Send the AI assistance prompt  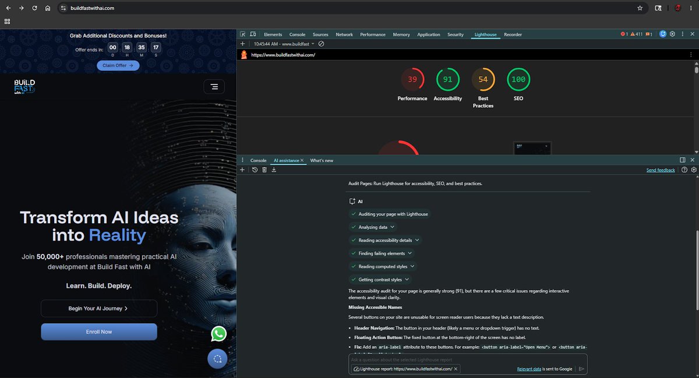click(x=581, y=369)
